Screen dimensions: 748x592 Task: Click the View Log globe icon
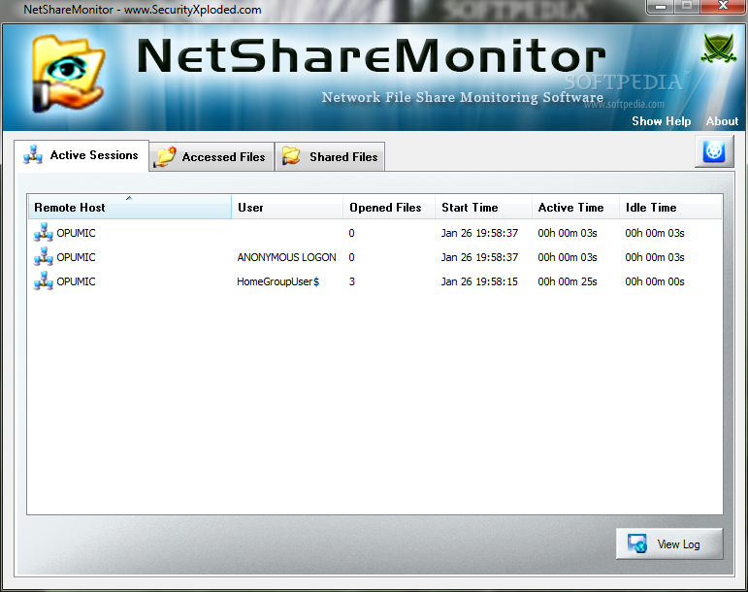636,543
